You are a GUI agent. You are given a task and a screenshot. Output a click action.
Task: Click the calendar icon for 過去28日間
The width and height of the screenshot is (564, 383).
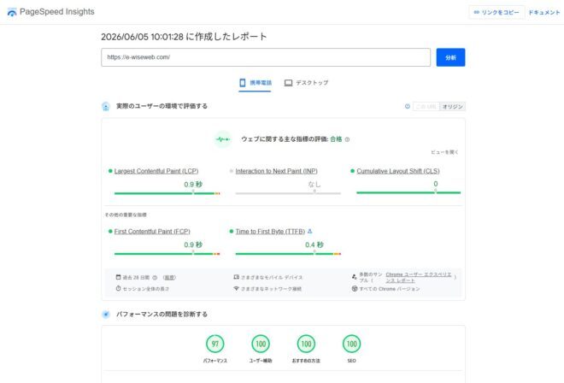pyautogui.click(x=118, y=277)
